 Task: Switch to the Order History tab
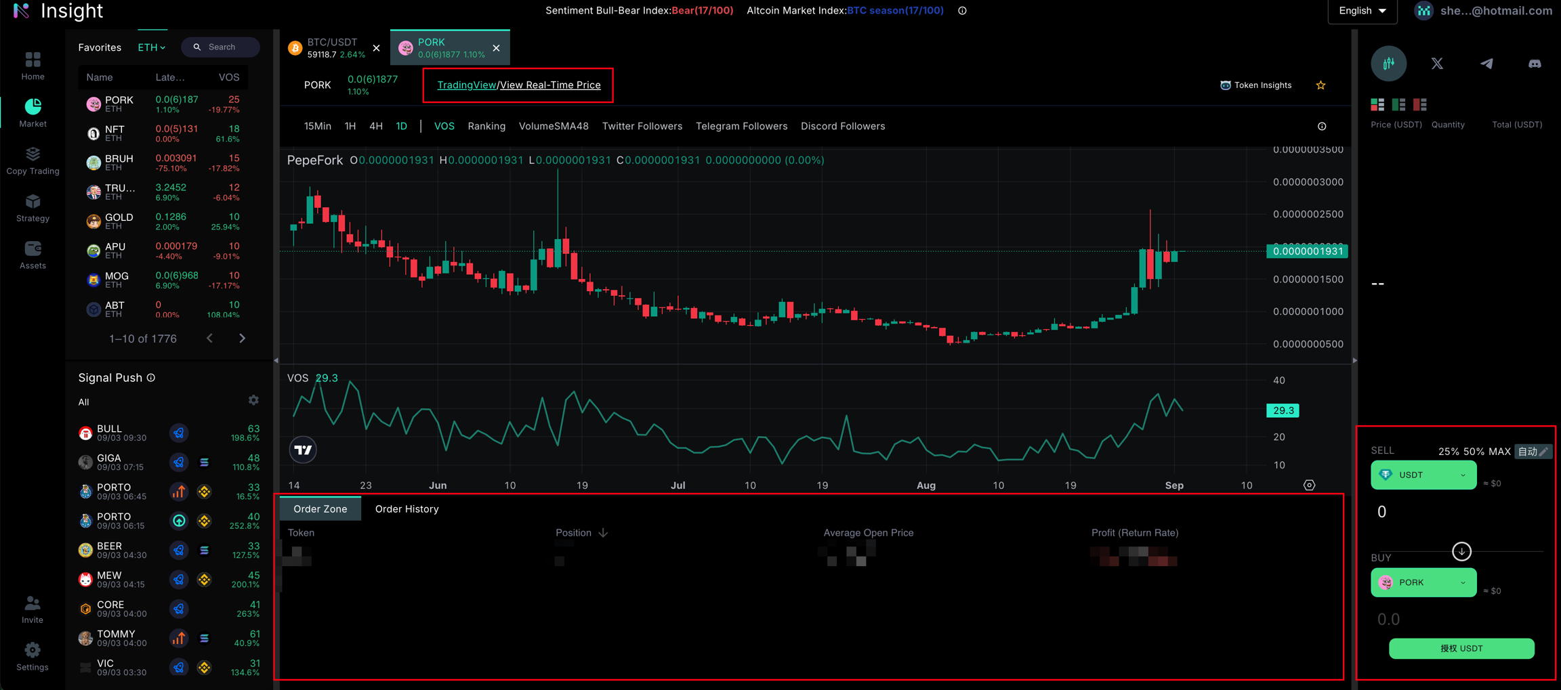(x=407, y=509)
